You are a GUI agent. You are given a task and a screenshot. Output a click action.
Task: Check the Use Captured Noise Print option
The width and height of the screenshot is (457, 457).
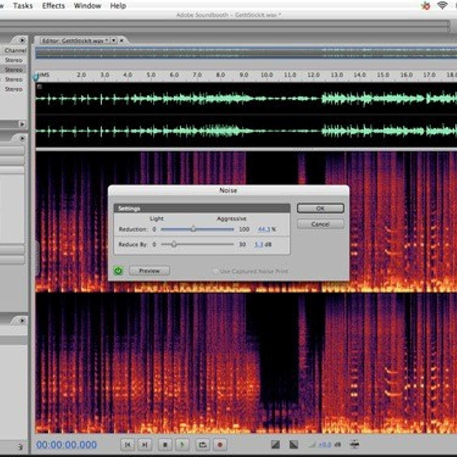tap(216, 271)
